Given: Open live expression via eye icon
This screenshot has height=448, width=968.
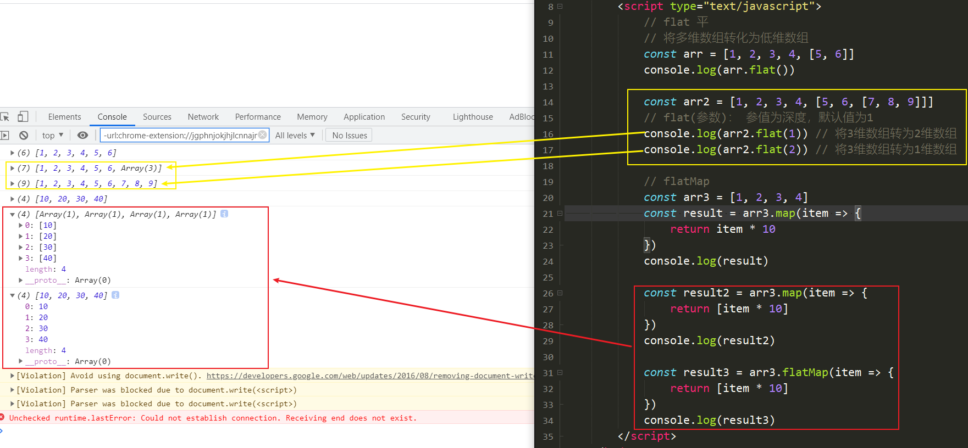Looking at the screenshot, I should [82, 135].
